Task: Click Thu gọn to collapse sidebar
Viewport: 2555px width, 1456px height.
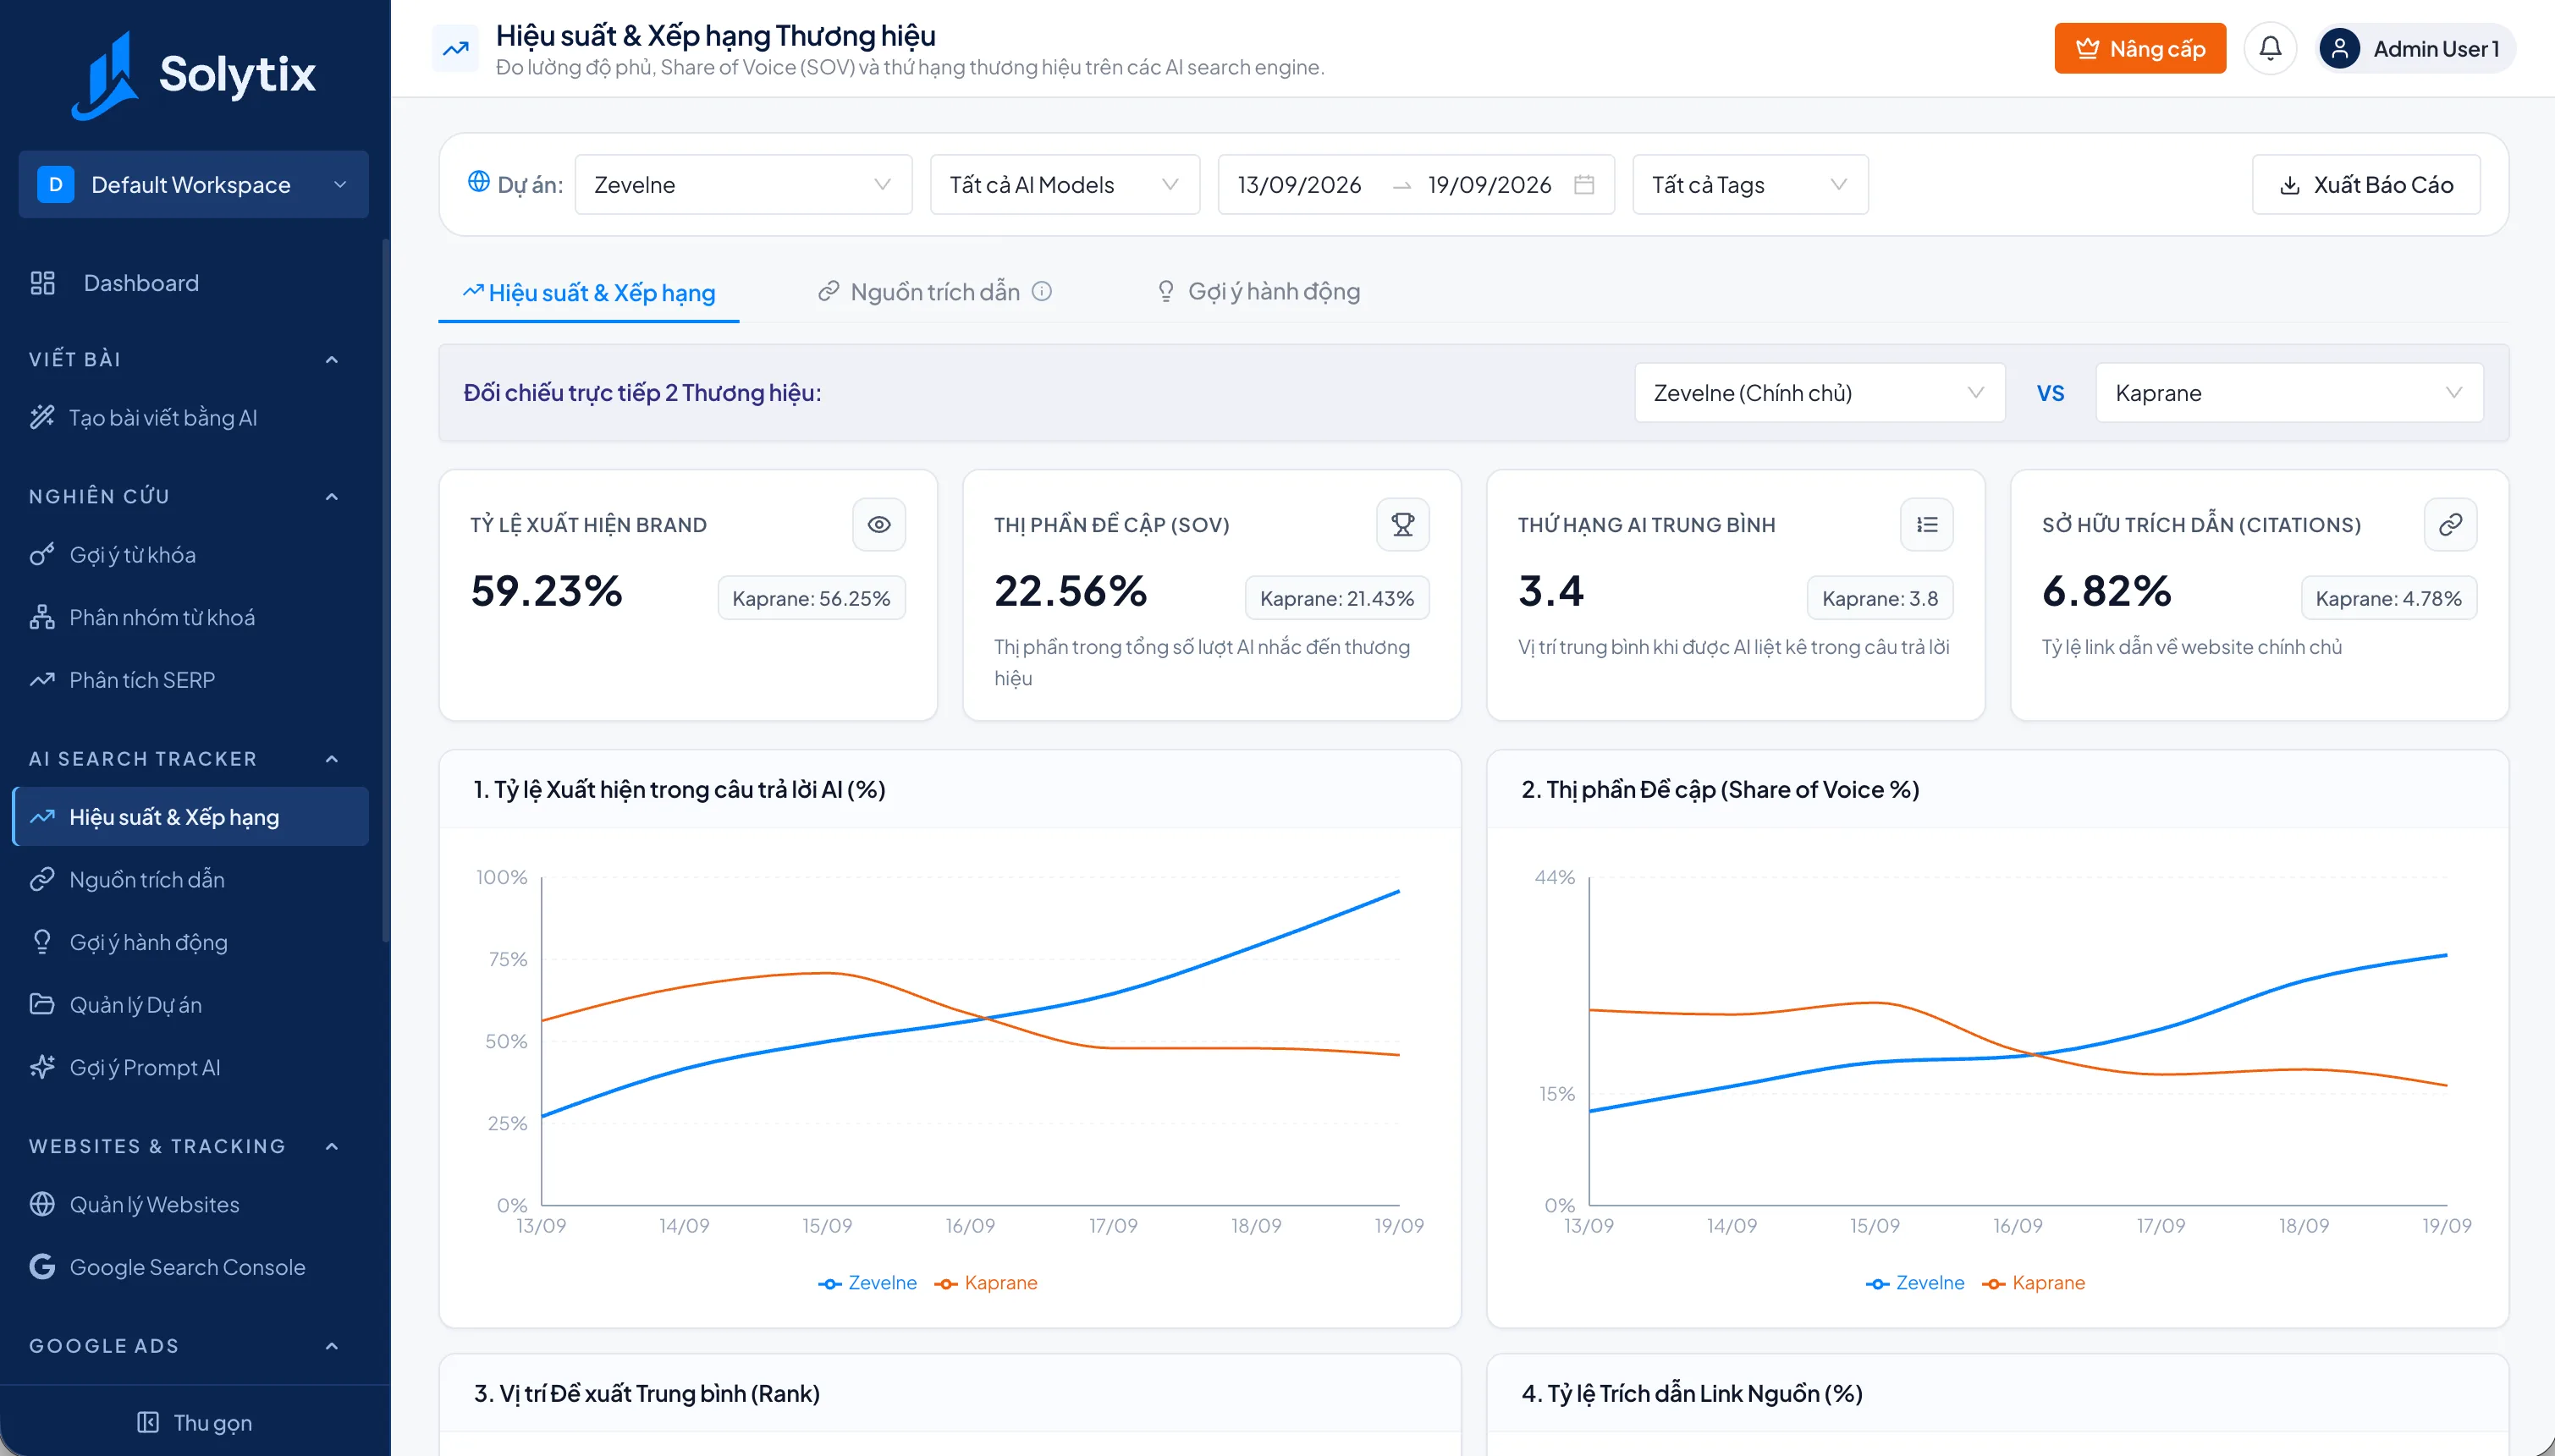Action: click(x=194, y=1422)
